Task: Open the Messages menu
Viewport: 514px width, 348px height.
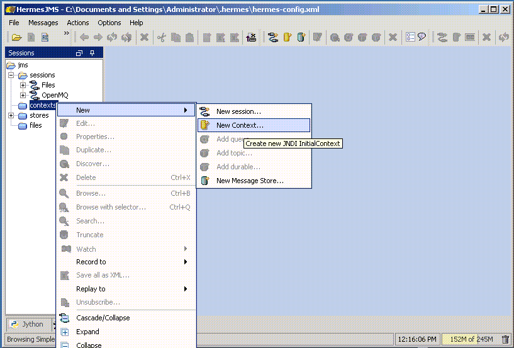Action: (x=43, y=23)
